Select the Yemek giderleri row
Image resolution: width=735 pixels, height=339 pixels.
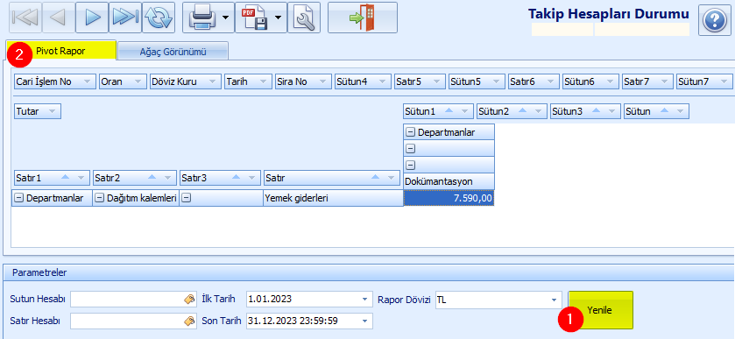click(x=333, y=198)
